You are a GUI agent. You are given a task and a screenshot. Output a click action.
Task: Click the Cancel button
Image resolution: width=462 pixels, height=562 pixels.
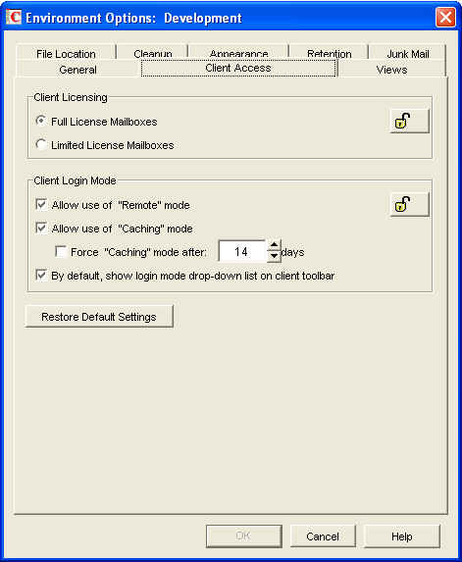point(323,536)
